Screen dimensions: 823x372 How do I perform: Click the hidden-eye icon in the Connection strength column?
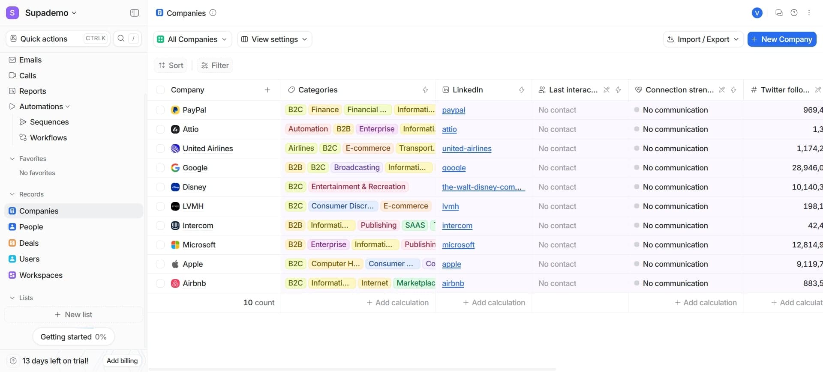[x=721, y=90]
